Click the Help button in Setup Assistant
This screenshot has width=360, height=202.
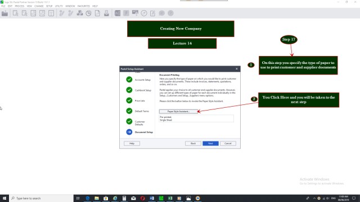(132, 144)
